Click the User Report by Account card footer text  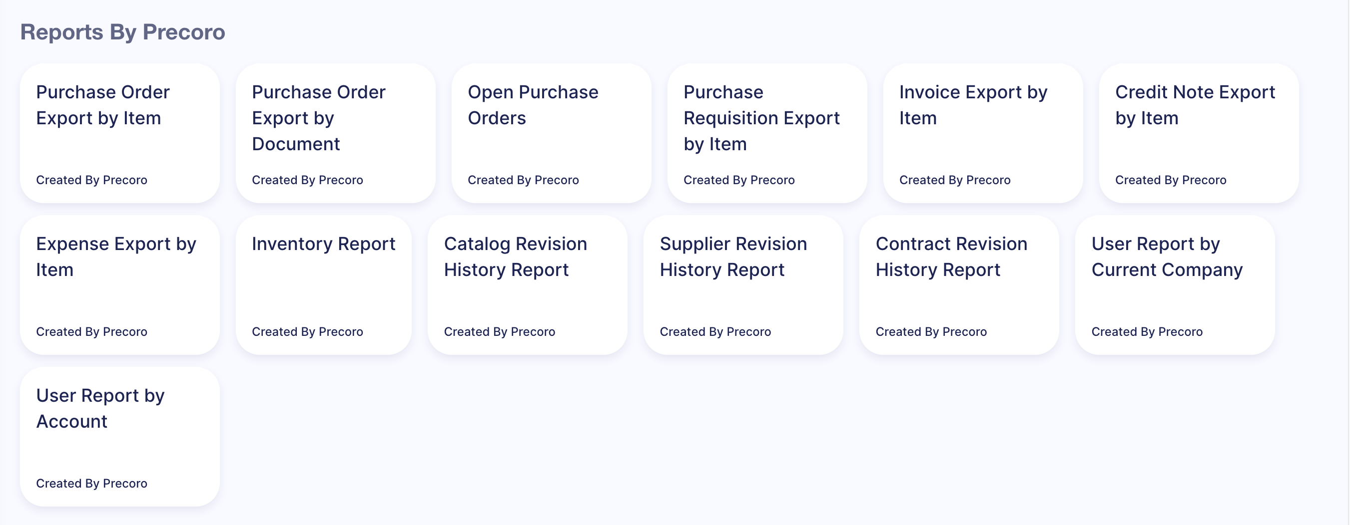92,483
